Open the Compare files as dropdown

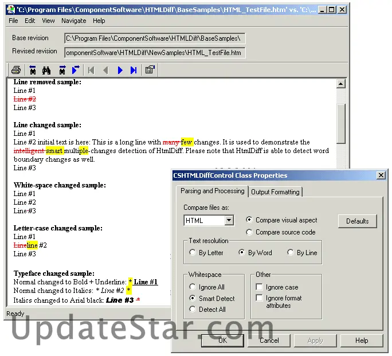pyautogui.click(x=229, y=221)
